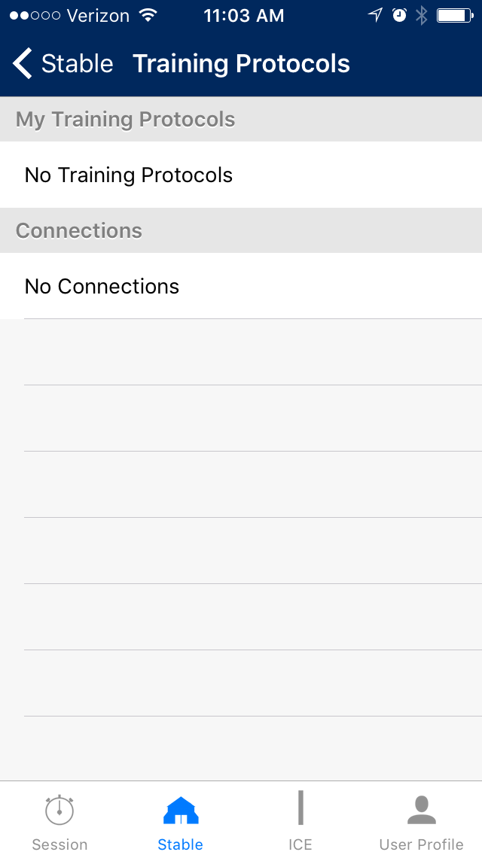
Task: Open the ICE tab icon
Action: (300, 808)
